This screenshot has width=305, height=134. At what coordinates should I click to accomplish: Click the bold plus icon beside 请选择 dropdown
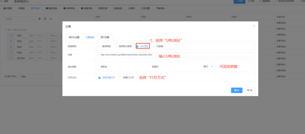[x=40, y=19]
